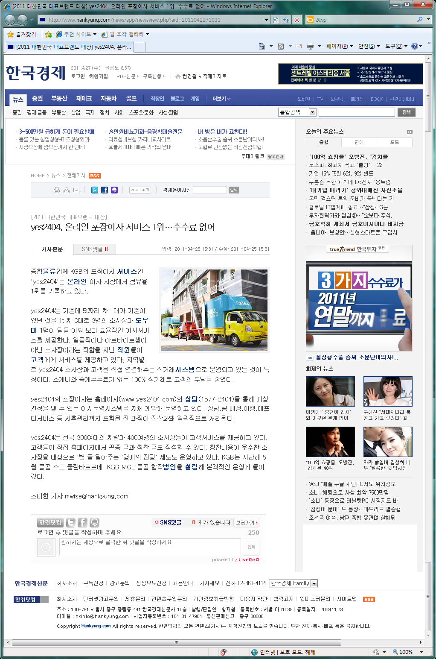Image resolution: width=436 pixels, height=659 pixels.
Task: Click the Home icon in command bar
Action: (x=262, y=46)
